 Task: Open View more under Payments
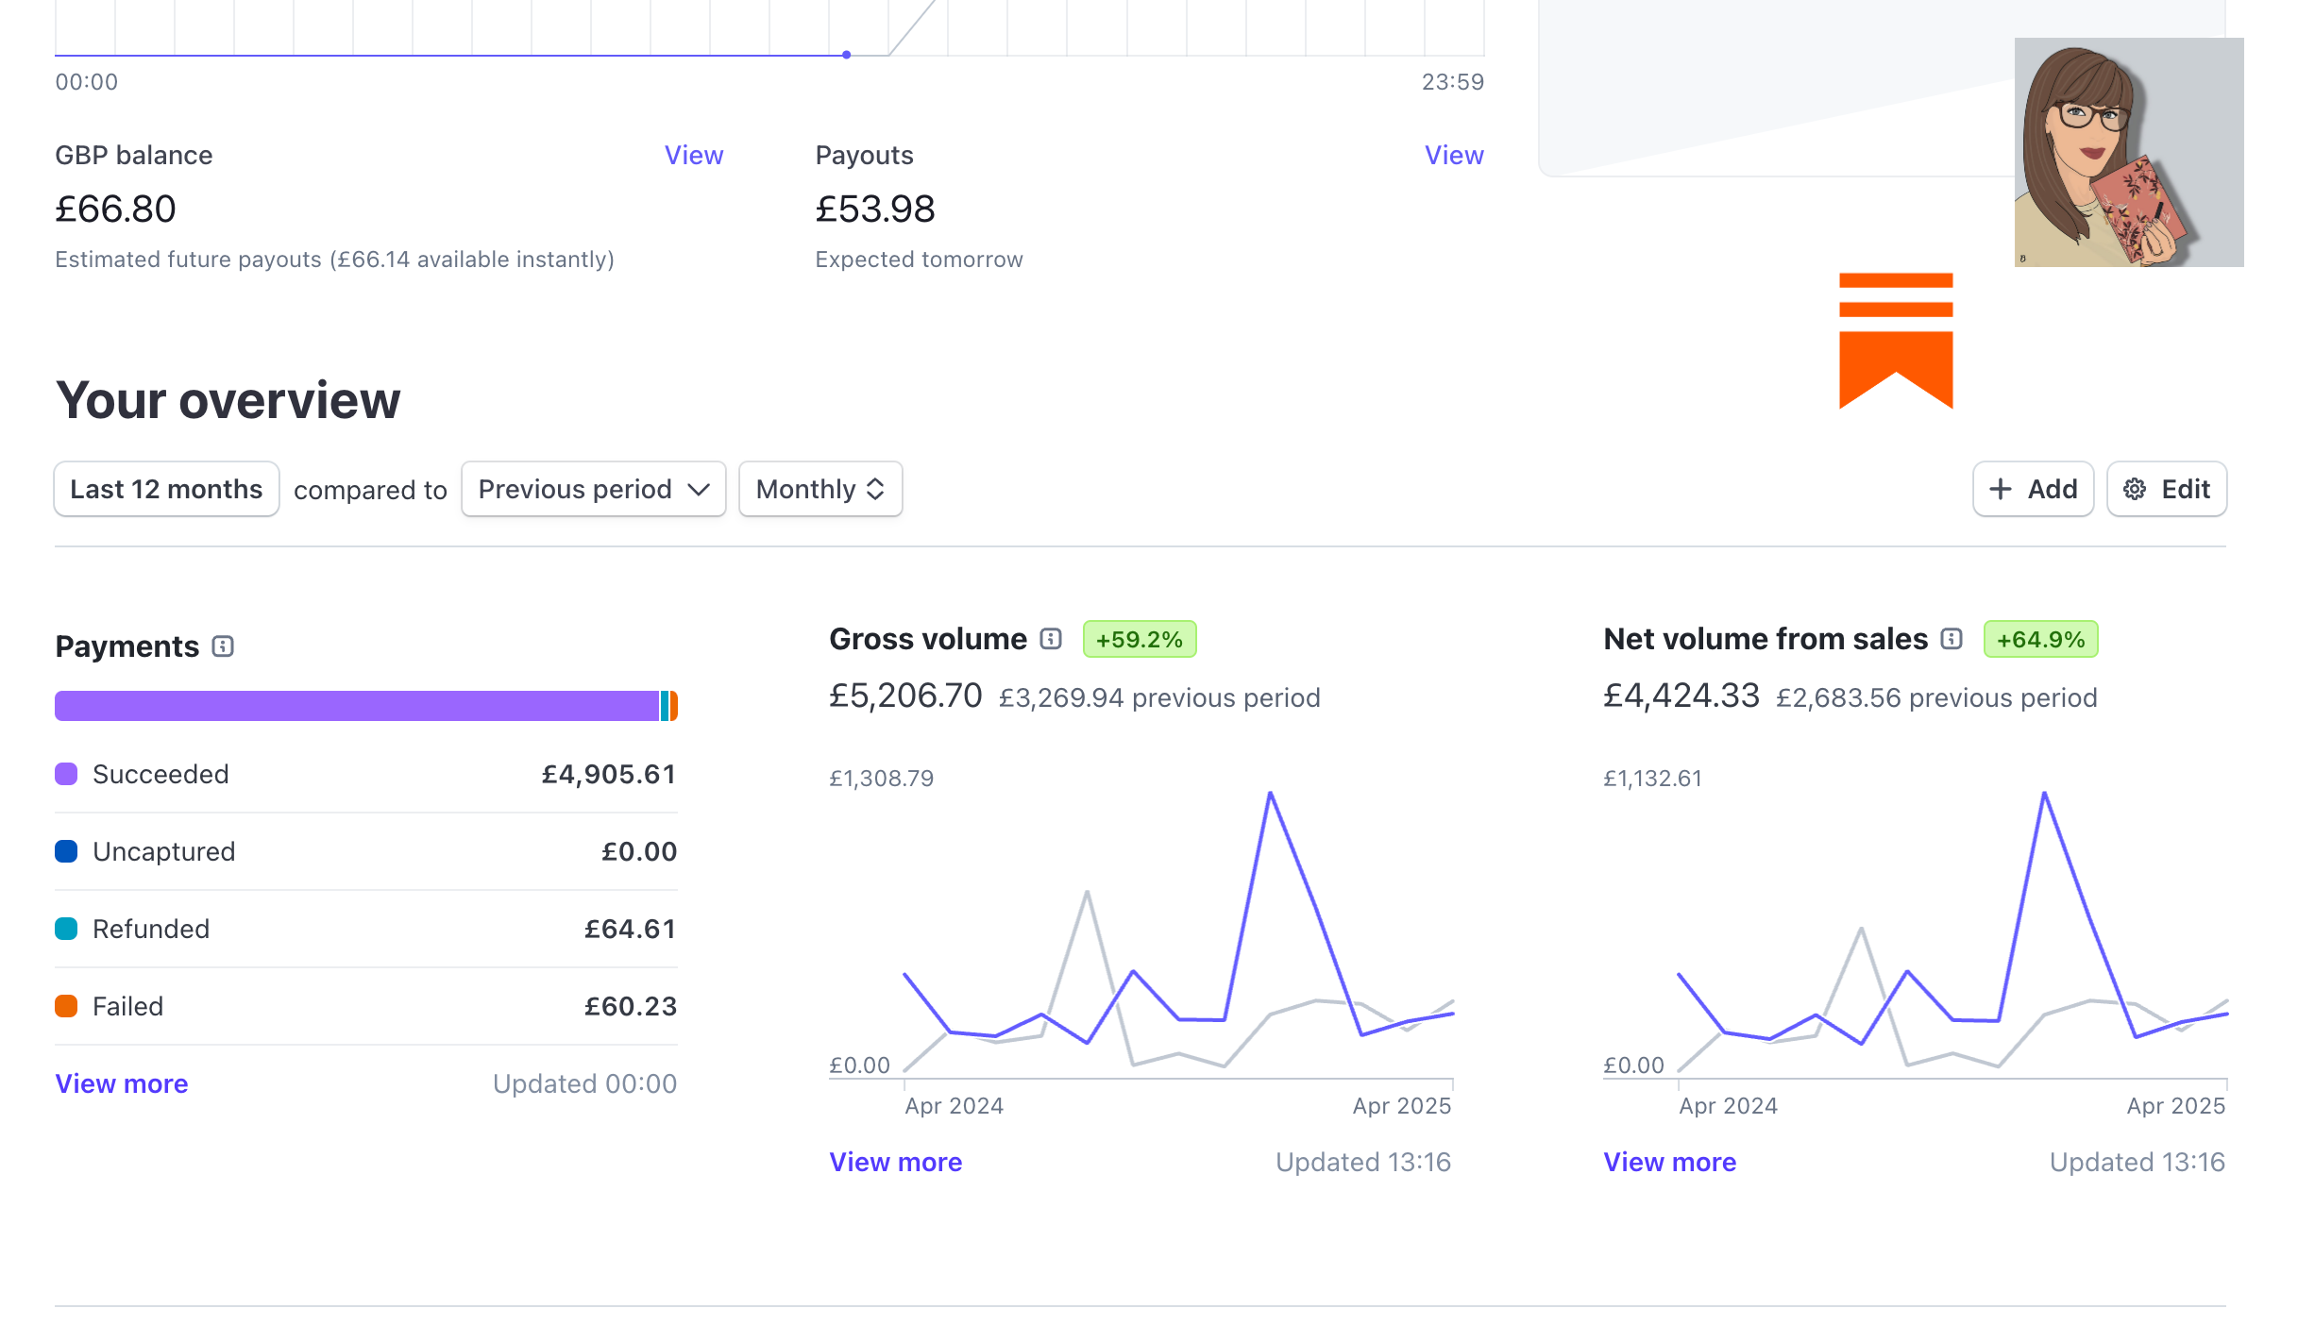click(122, 1083)
